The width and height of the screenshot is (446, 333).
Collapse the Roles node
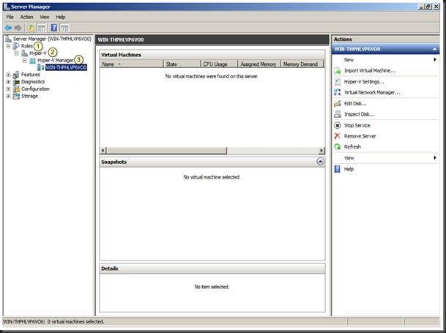pyautogui.click(x=8, y=46)
